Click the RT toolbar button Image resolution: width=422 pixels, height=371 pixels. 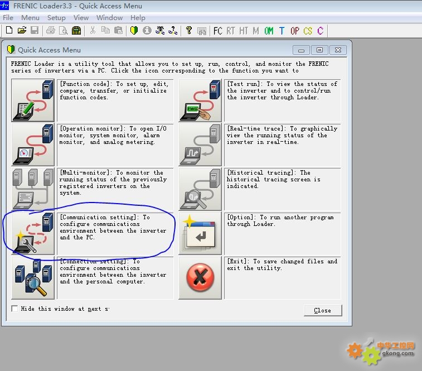231,31
